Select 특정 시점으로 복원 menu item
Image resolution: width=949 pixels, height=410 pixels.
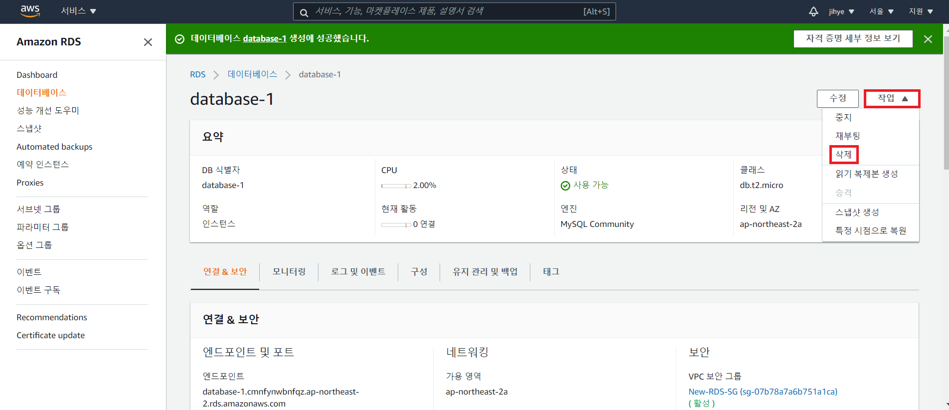[870, 231]
